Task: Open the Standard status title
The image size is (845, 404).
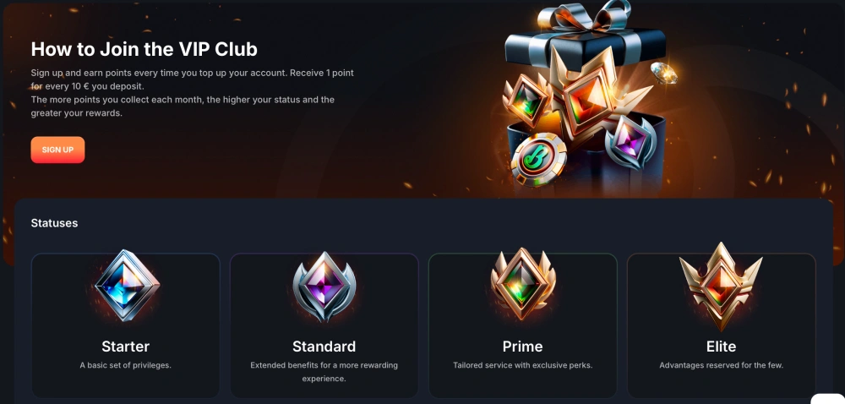Action: 324,346
